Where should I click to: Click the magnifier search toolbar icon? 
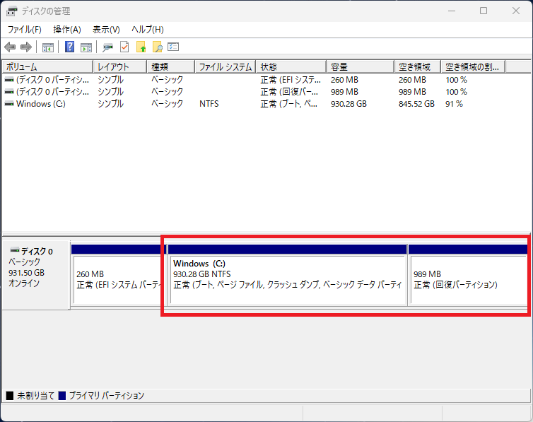158,47
